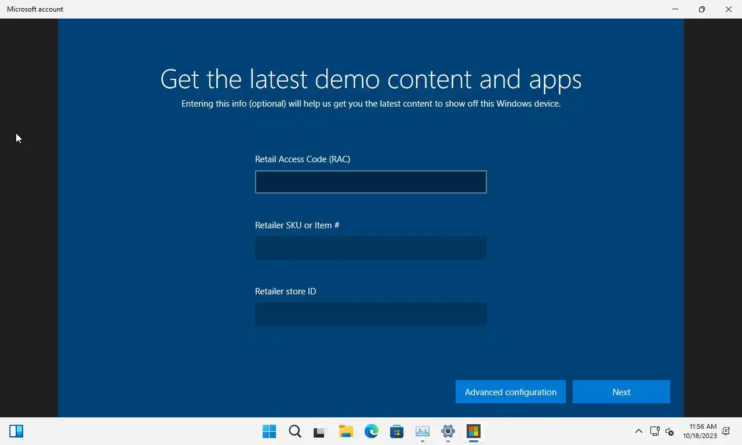Show hidden system tray icons
The width and height of the screenshot is (742, 445).
(x=639, y=431)
